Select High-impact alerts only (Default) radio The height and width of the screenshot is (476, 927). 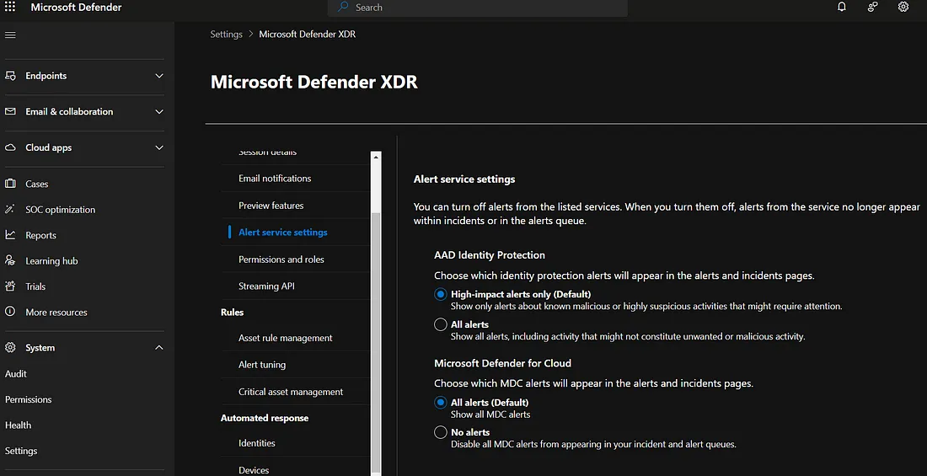pyautogui.click(x=441, y=294)
